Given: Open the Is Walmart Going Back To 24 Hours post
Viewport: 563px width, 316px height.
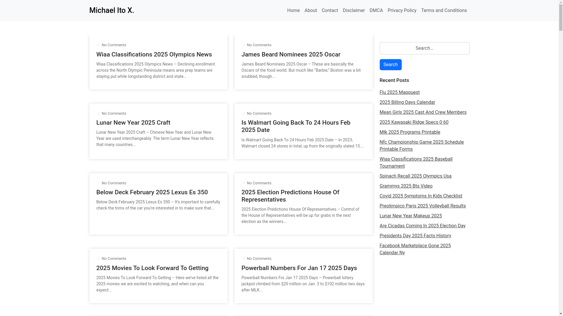Looking at the screenshot, I should [296, 126].
